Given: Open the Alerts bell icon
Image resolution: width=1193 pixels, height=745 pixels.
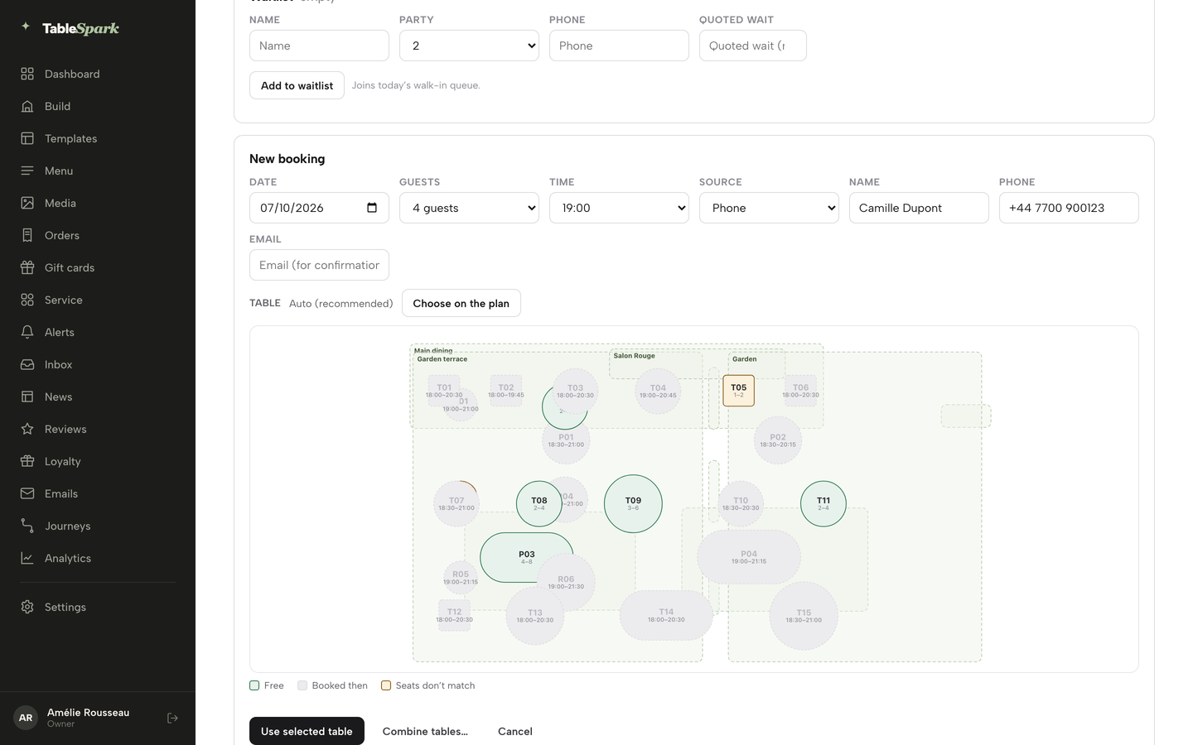Looking at the screenshot, I should coord(27,332).
